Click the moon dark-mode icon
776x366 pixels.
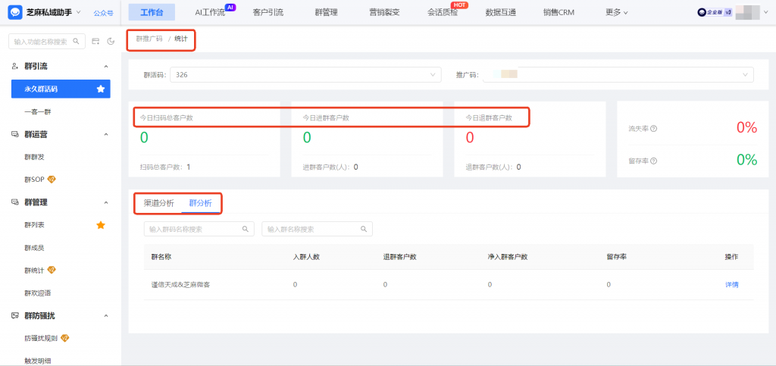point(111,41)
